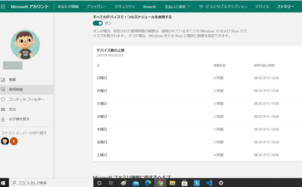Open the Windows Start menu

pos(3,183)
